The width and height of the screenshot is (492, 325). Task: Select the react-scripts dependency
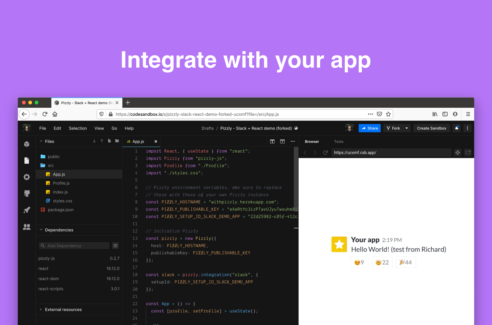[x=79, y=289]
